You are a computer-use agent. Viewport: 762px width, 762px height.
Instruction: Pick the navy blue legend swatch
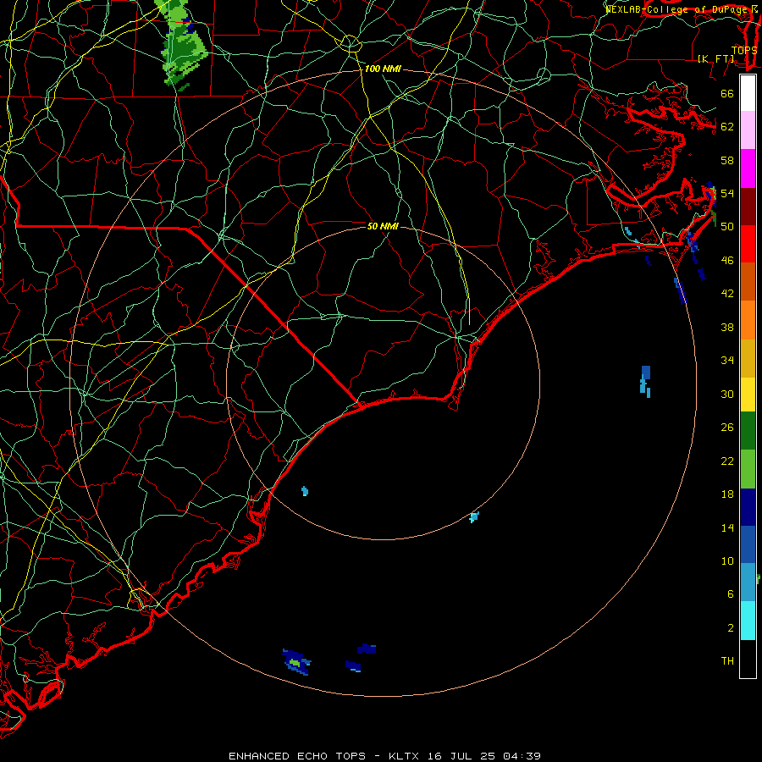point(748,507)
